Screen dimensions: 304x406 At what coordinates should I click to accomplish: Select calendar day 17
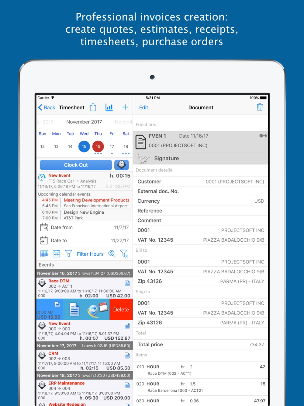coord(112,146)
